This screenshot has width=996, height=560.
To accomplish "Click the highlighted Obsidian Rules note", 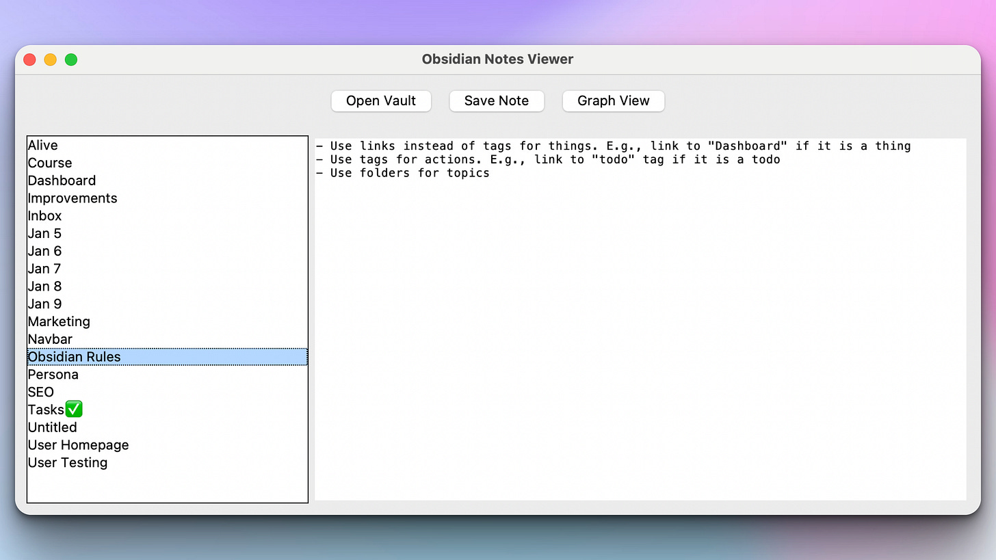I will [x=168, y=357].
